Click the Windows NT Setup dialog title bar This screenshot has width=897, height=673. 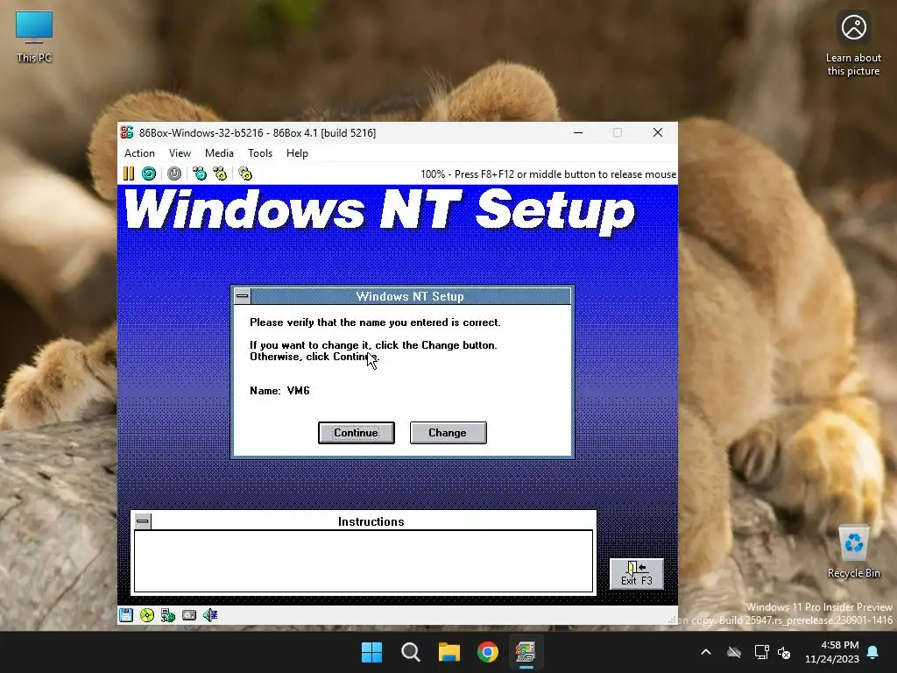(410, 296)
